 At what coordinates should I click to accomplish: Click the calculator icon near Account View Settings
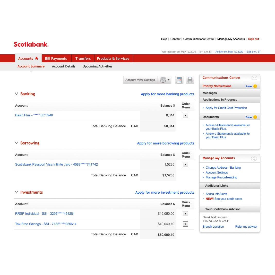pyautogui.click(x=179, y=80)
